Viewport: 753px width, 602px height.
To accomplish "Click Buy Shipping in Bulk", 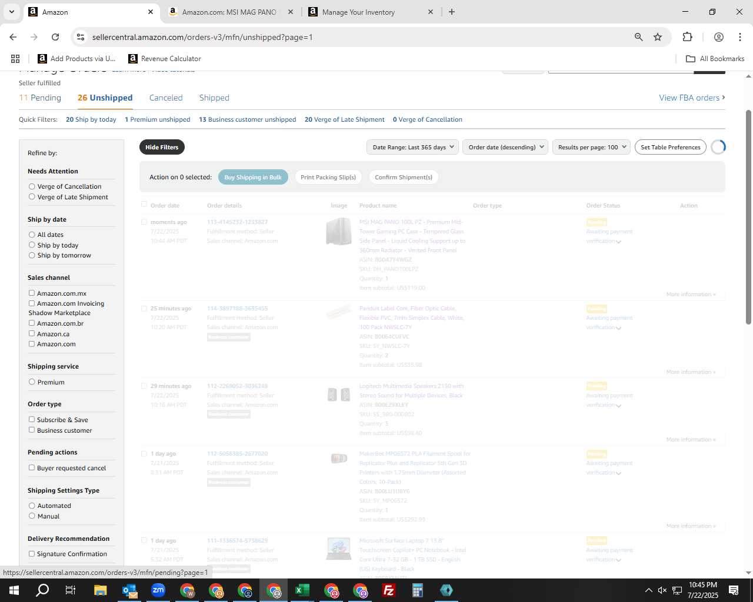I will pos(253,177).
